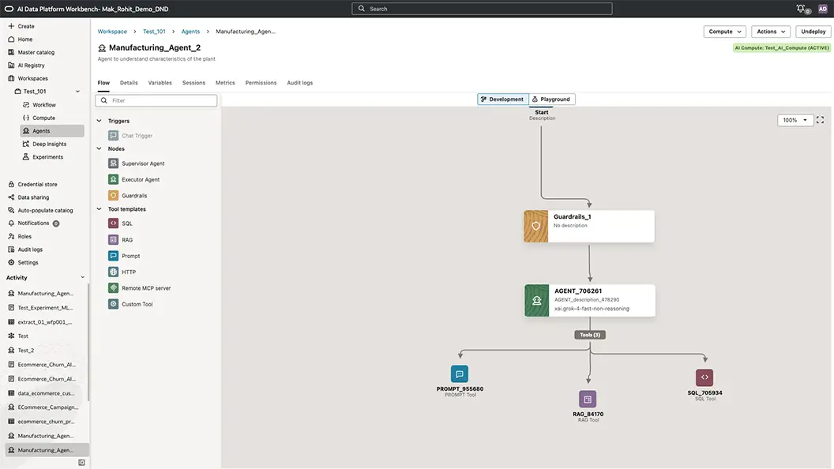Image resolution: width=834 pixels, height=469 pixels.
Task: Open data_ecommerce_cus activity item
Action: (46, 393)
